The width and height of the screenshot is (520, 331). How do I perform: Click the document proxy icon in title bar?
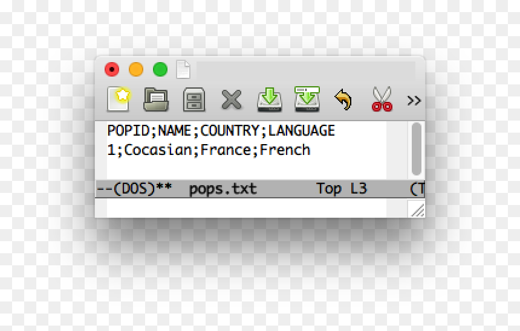pos(183,69)
